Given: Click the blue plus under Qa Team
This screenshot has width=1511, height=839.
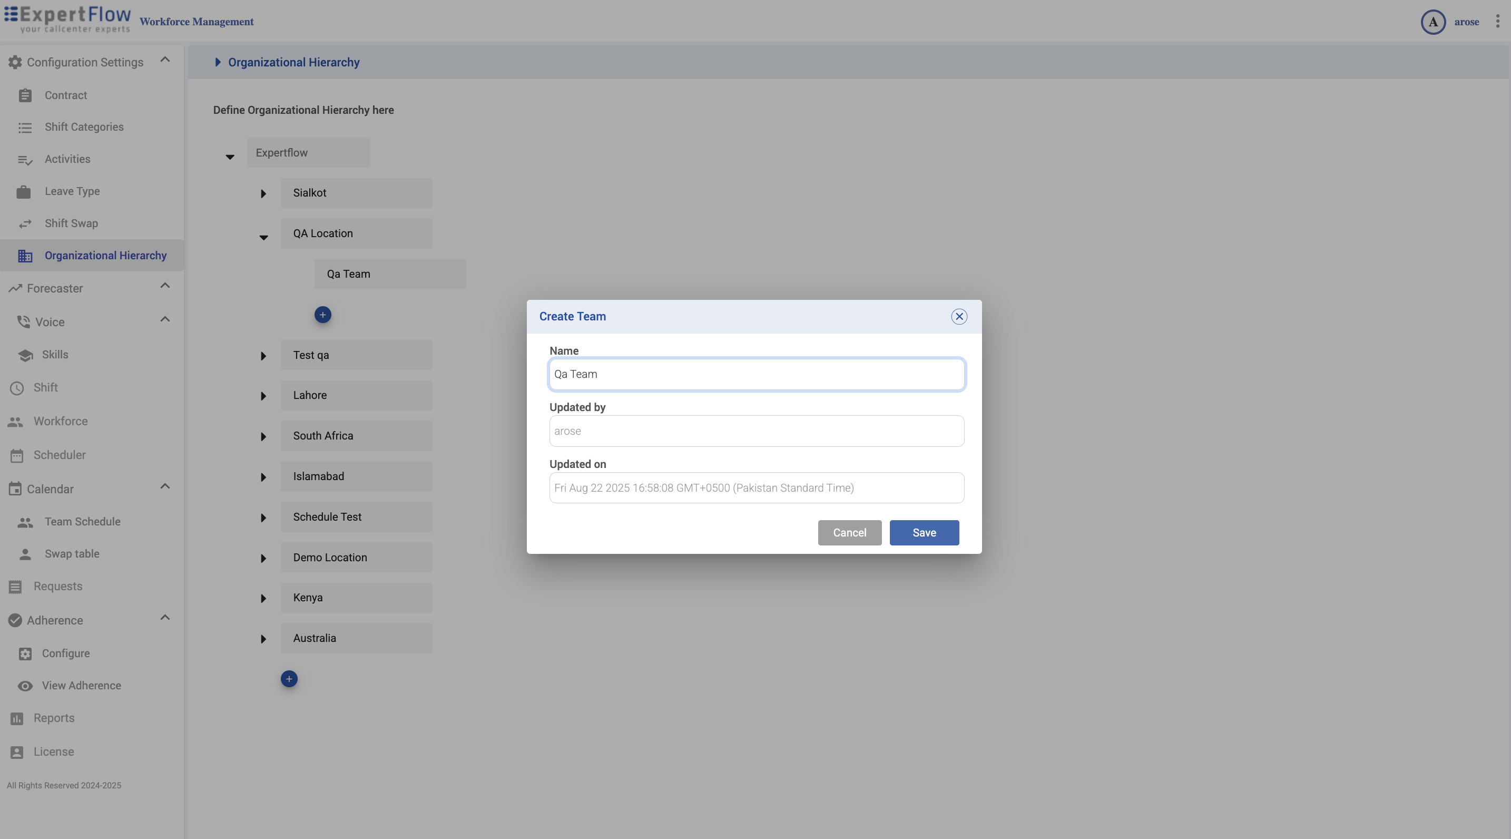Looking at the screenshot, I should (x=322, y=315).
